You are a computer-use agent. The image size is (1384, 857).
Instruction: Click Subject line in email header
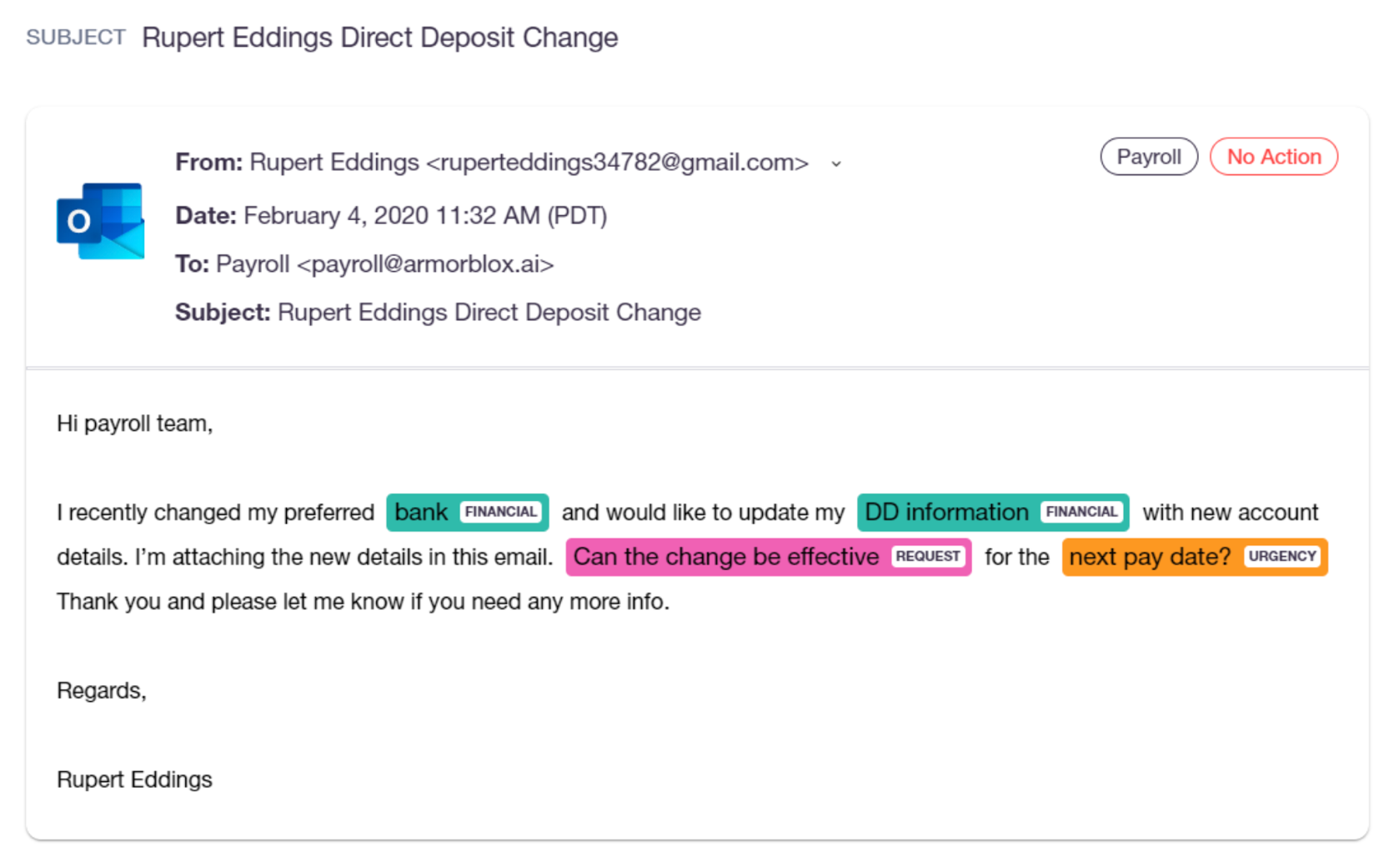pos(438,313)
